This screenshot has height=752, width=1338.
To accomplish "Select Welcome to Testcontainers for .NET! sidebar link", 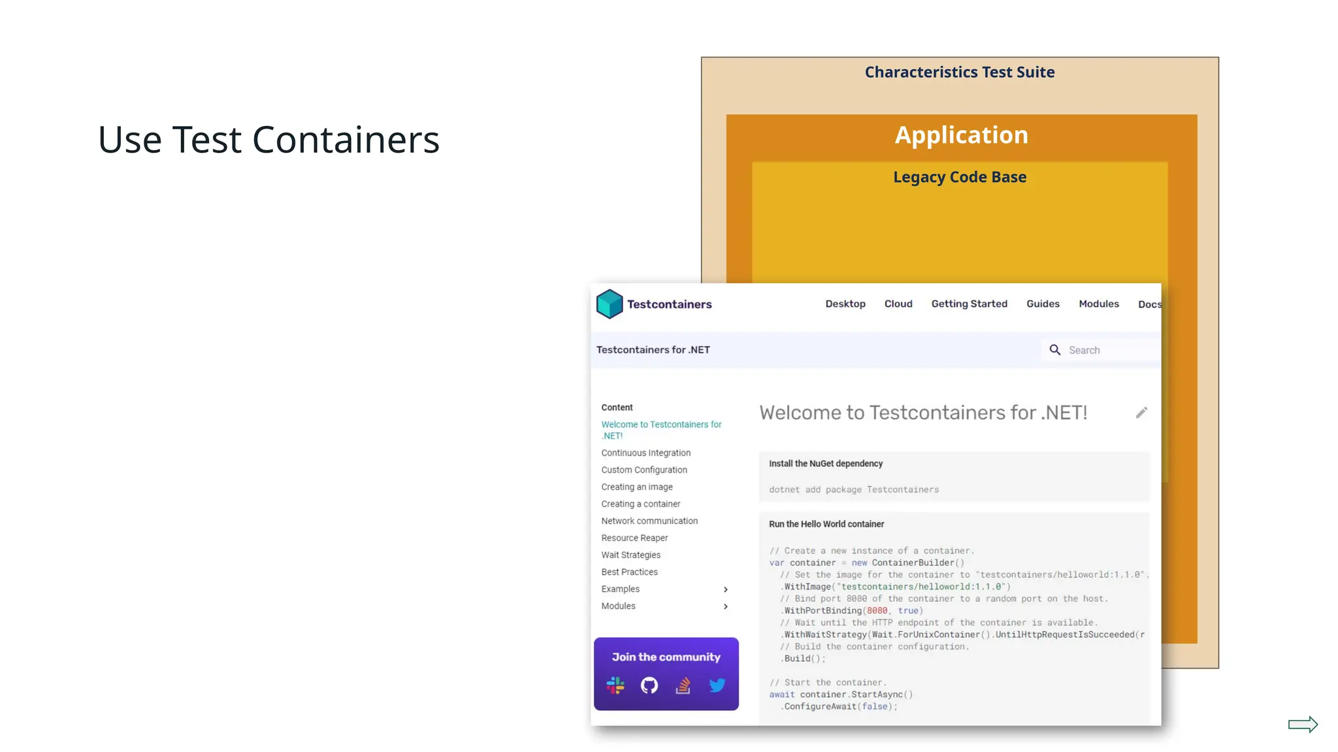I will tap(661, 430).
